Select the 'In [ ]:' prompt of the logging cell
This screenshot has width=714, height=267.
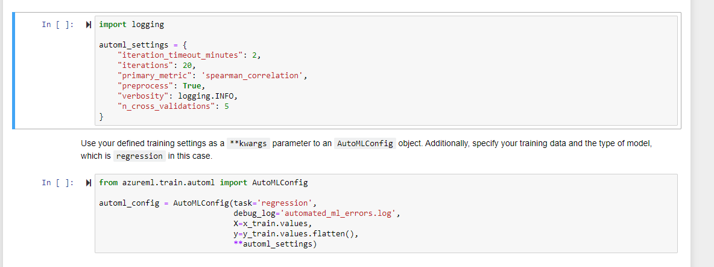click(58, 25)
